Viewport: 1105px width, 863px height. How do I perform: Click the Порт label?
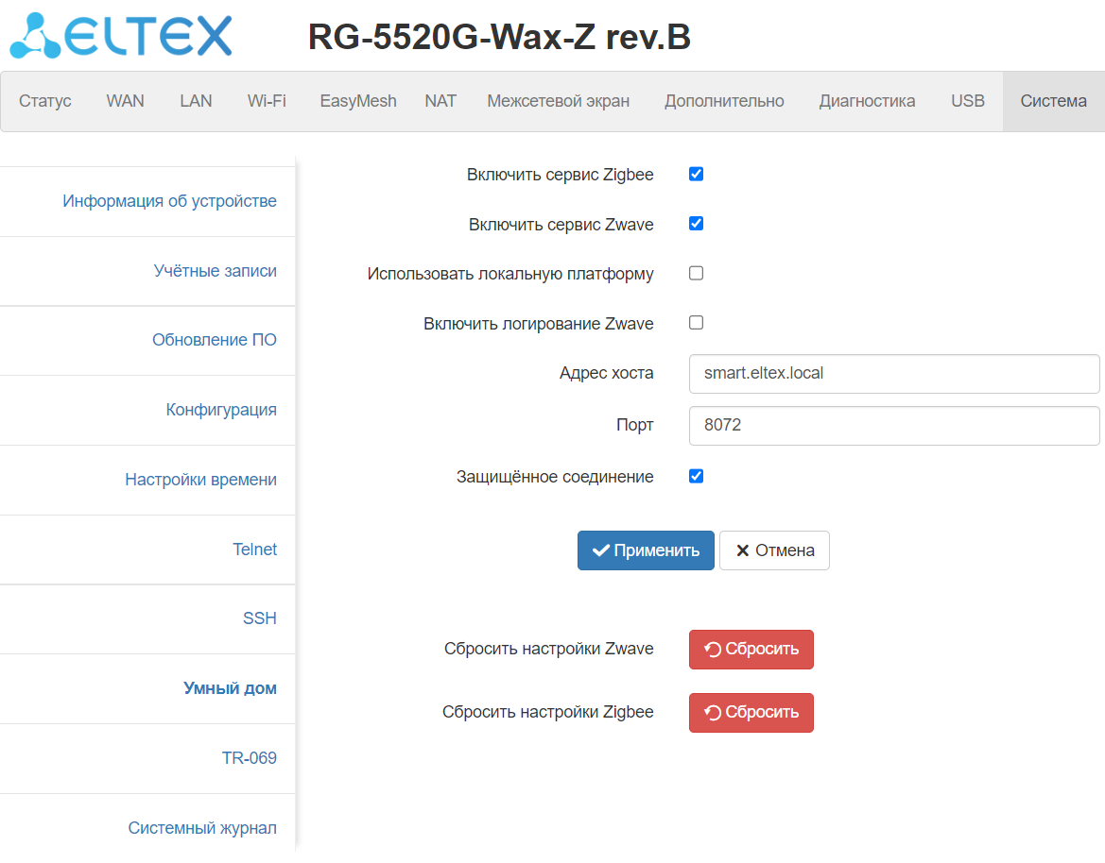[x=635, y=425]
